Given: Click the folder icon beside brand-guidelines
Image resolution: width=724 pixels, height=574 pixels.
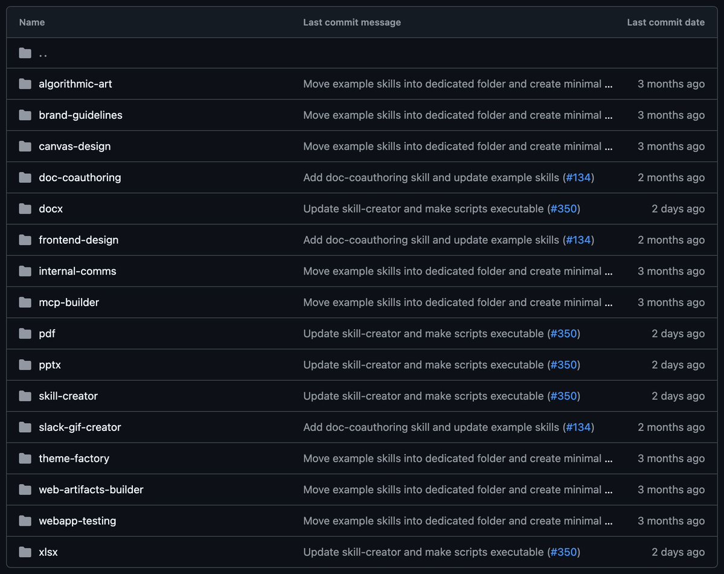Looking at the screenshot, I should coord(25,115).
